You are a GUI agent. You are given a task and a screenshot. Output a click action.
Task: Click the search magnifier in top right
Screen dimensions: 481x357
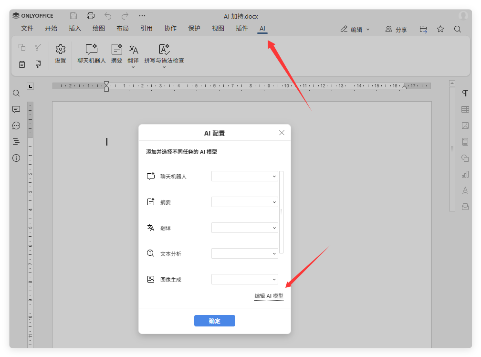click(x=457, y=29)
